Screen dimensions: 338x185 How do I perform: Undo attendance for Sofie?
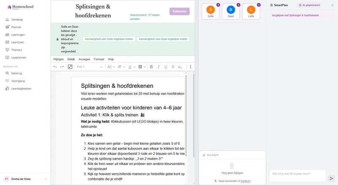click(109, 39)
